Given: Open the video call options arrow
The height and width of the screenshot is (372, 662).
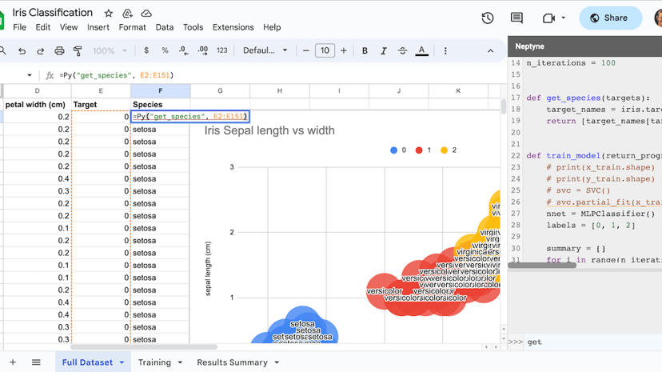Looking at the screenshot, I should click(x=563, y=18).
